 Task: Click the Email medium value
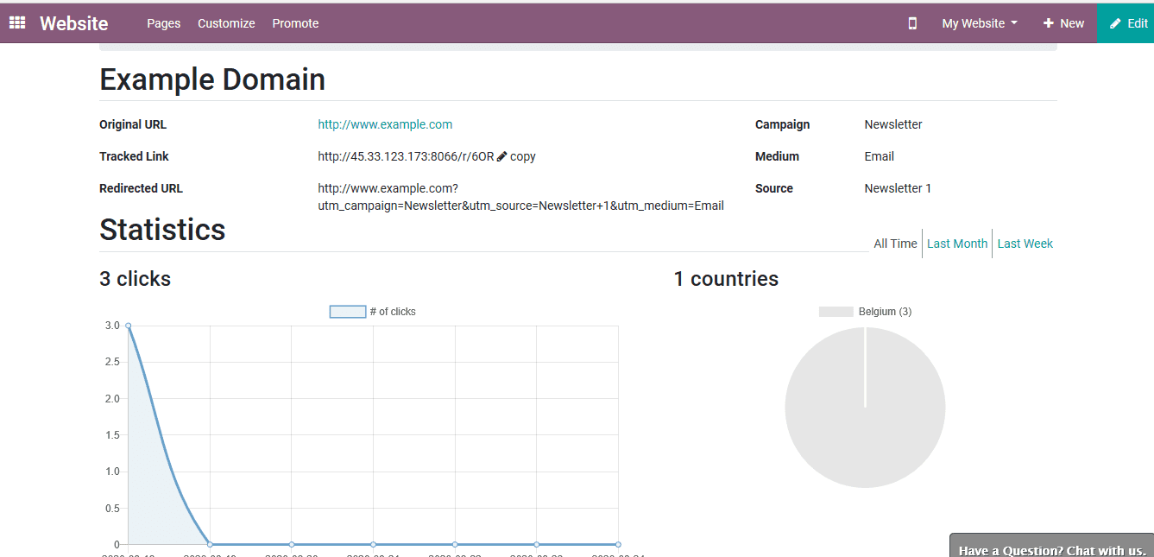(x=879, y=156)
